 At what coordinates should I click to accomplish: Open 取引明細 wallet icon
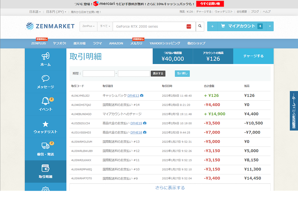pos(45,168)
